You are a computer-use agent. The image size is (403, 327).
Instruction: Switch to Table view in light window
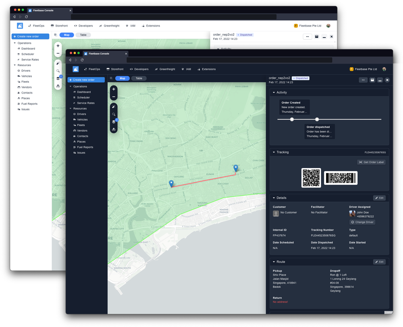[83, 35]
